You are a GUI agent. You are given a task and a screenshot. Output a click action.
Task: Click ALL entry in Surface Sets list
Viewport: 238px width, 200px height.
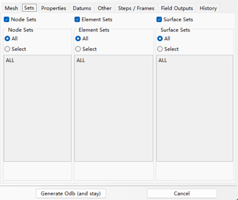coord(163,60)
